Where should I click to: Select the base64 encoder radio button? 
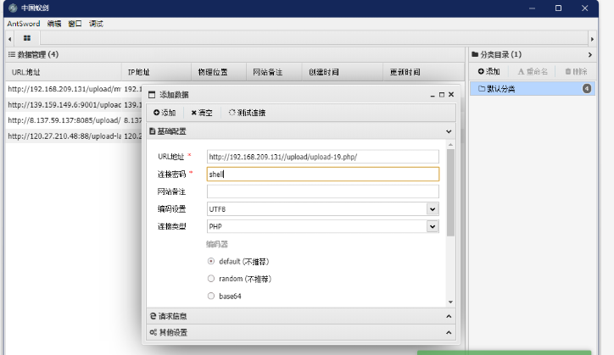211,296
